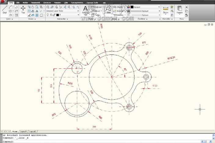Switch to the Layout1 tab
The width and height of the screenshot is (215, 143).
(23, 131)
